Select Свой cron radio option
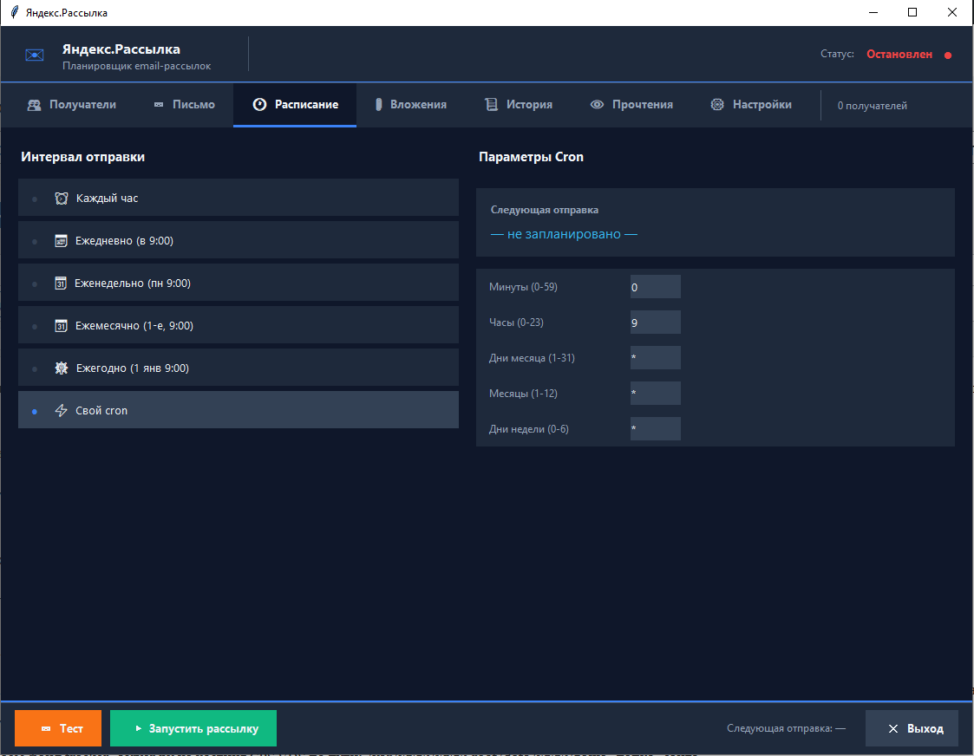Screen dimensions: 974x756 click(35, 412)
